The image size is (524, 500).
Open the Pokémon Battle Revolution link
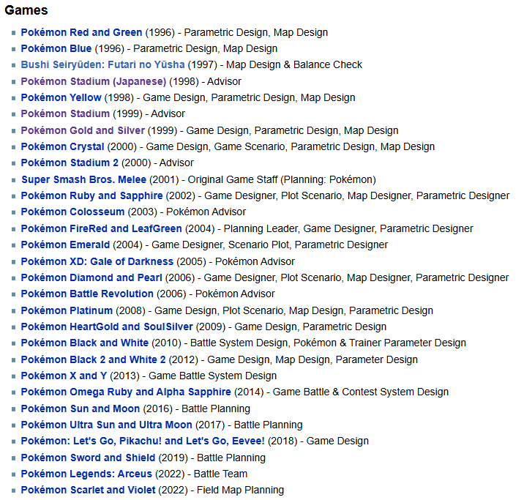click(x=87, y=294)
